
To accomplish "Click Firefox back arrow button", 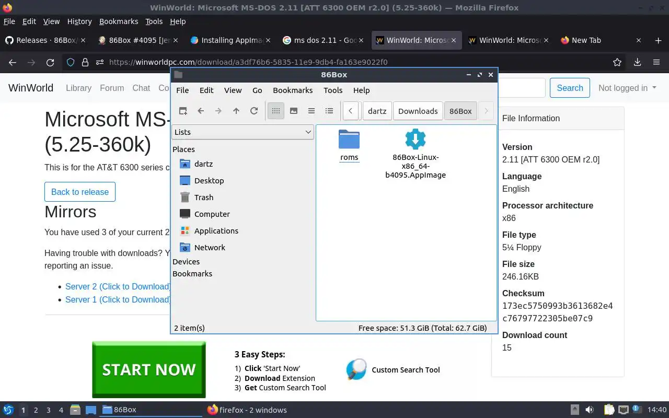I will 13,62.
